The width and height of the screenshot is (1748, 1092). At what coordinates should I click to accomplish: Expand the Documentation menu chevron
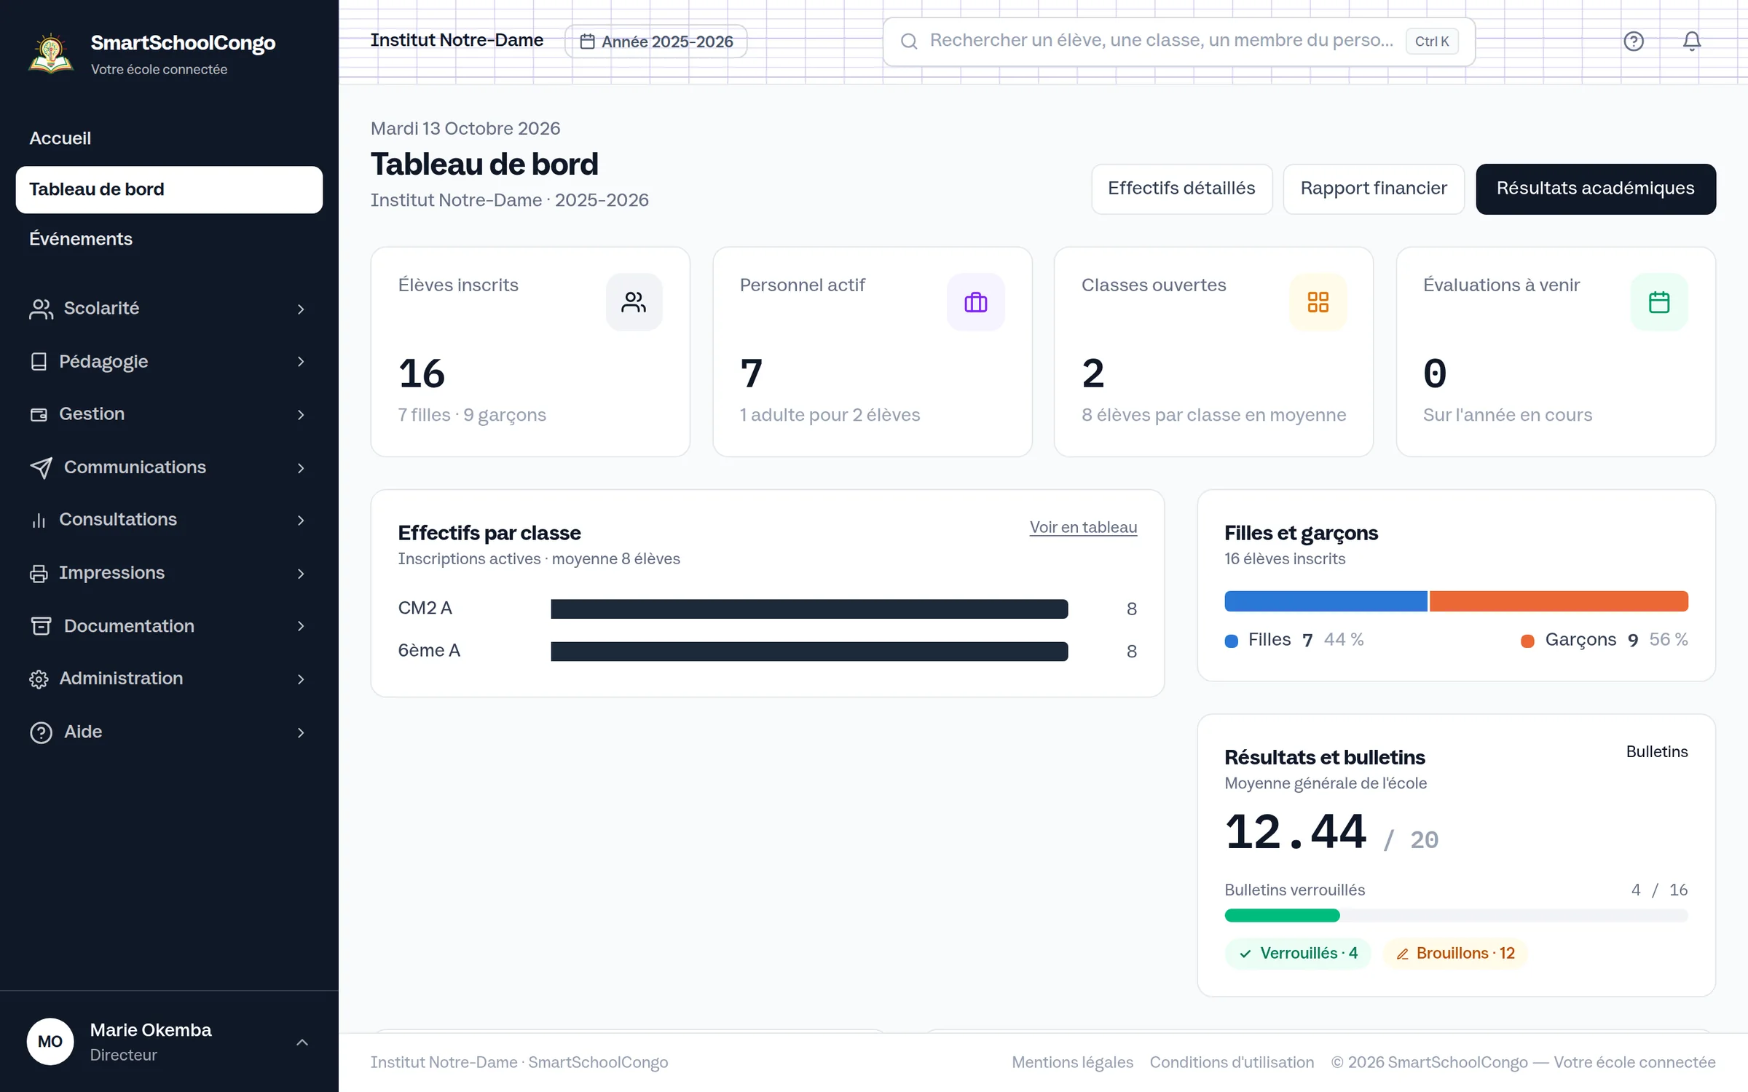coord(301,626)
